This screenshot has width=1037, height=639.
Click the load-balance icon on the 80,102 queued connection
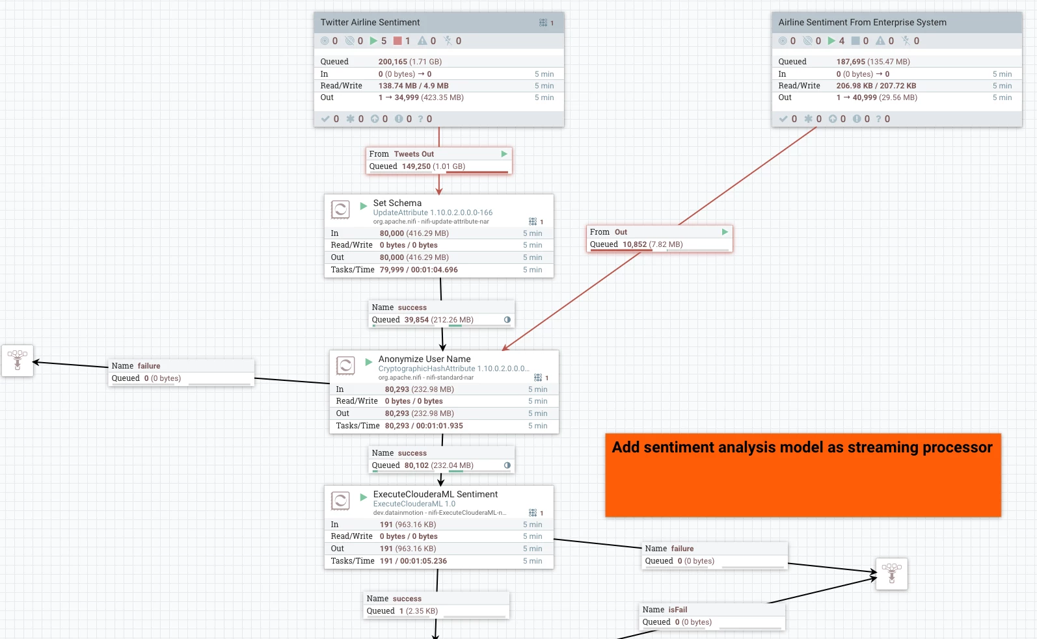coord(507,465)
